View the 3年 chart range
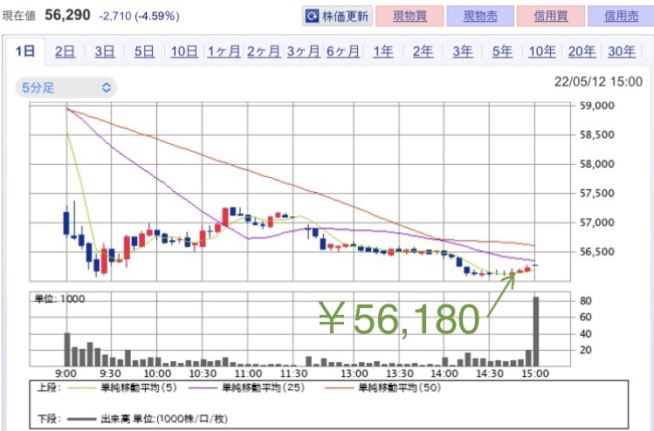This screenshot has height=431, width=654. pos(463,51)
